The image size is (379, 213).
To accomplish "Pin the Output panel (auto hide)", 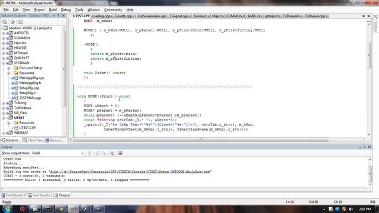I will pyautogui.click(x=365, y=147).
